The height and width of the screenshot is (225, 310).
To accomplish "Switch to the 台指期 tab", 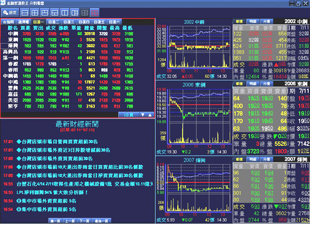I will pos(8,22).
